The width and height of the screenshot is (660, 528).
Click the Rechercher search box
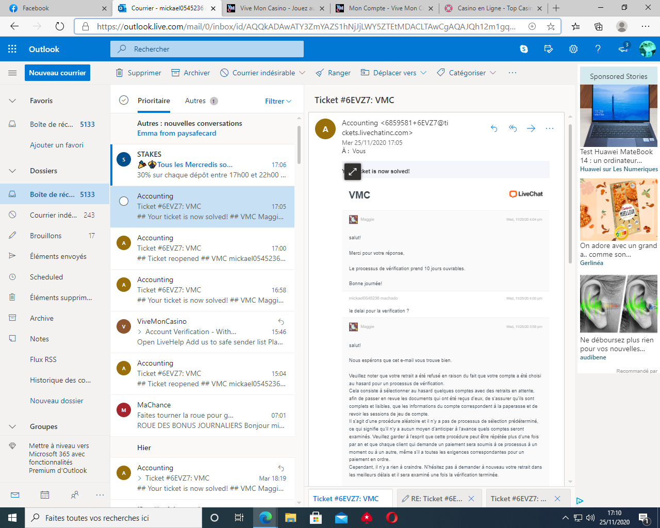(x=207, y=49)
